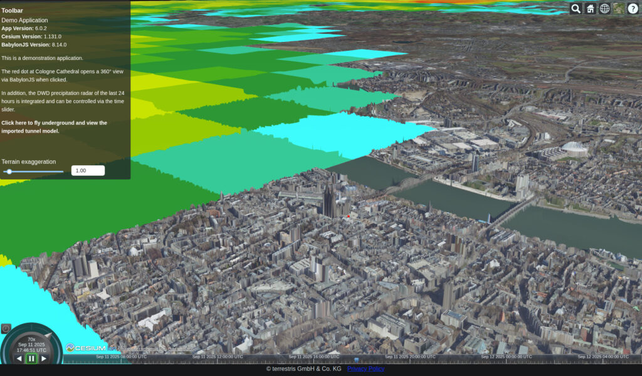The width and height of the screenshot is (642, 376).
Task: Click the red dot at Cologne Cathedral
Action: click(349, 216)
